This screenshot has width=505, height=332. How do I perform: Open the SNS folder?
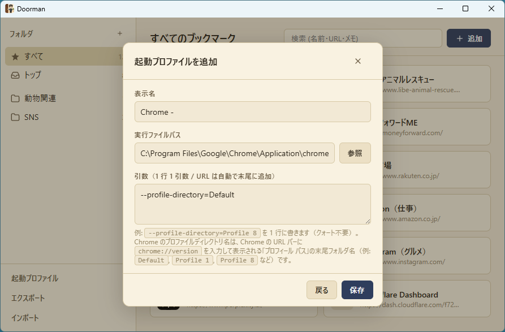[x=64, y=117]
